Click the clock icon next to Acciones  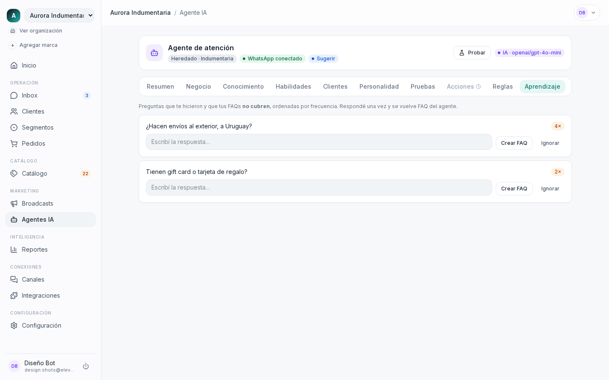478,87
